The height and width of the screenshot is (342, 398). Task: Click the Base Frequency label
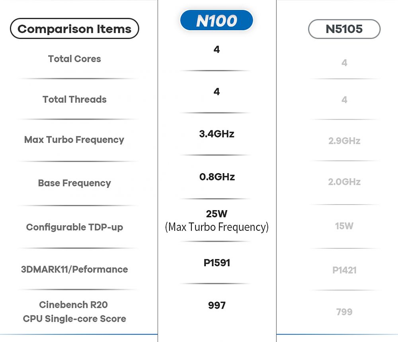(74, 183)
